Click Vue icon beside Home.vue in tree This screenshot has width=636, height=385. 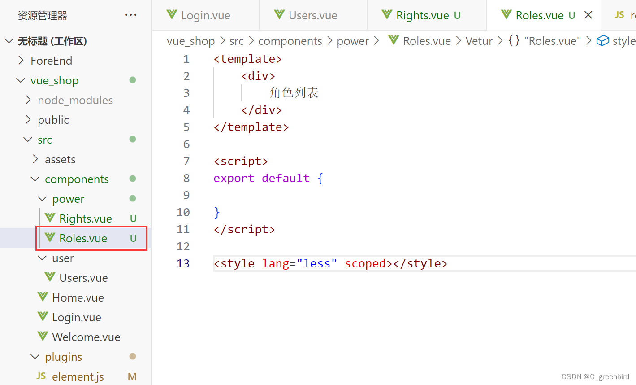(43, 297)
